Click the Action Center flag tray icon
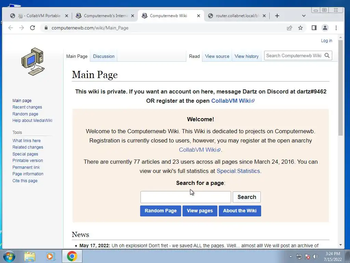The height and width of the screenshot is (263, 350). pyautogui.click(x=307, y=256)
